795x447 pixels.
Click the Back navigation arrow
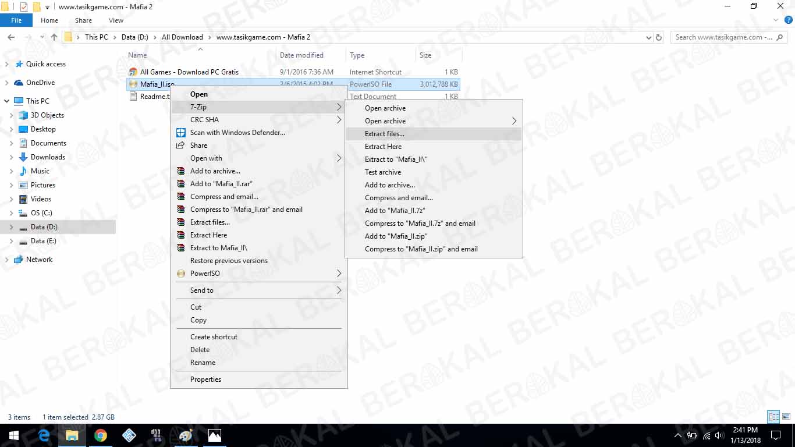coord(11,37)
